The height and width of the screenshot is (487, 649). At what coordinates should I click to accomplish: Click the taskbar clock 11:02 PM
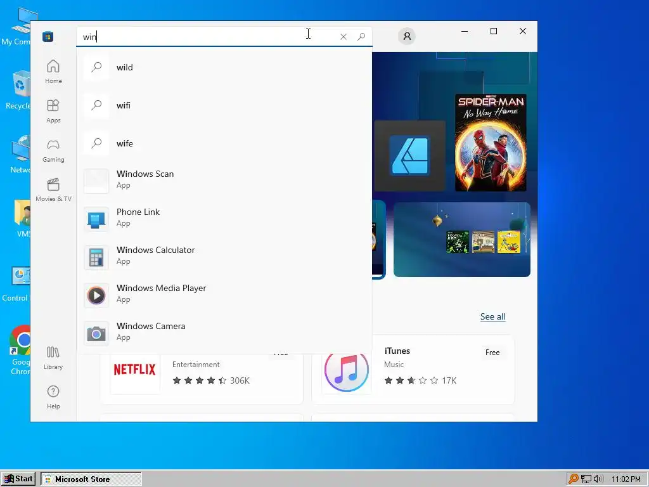(626, 479)
